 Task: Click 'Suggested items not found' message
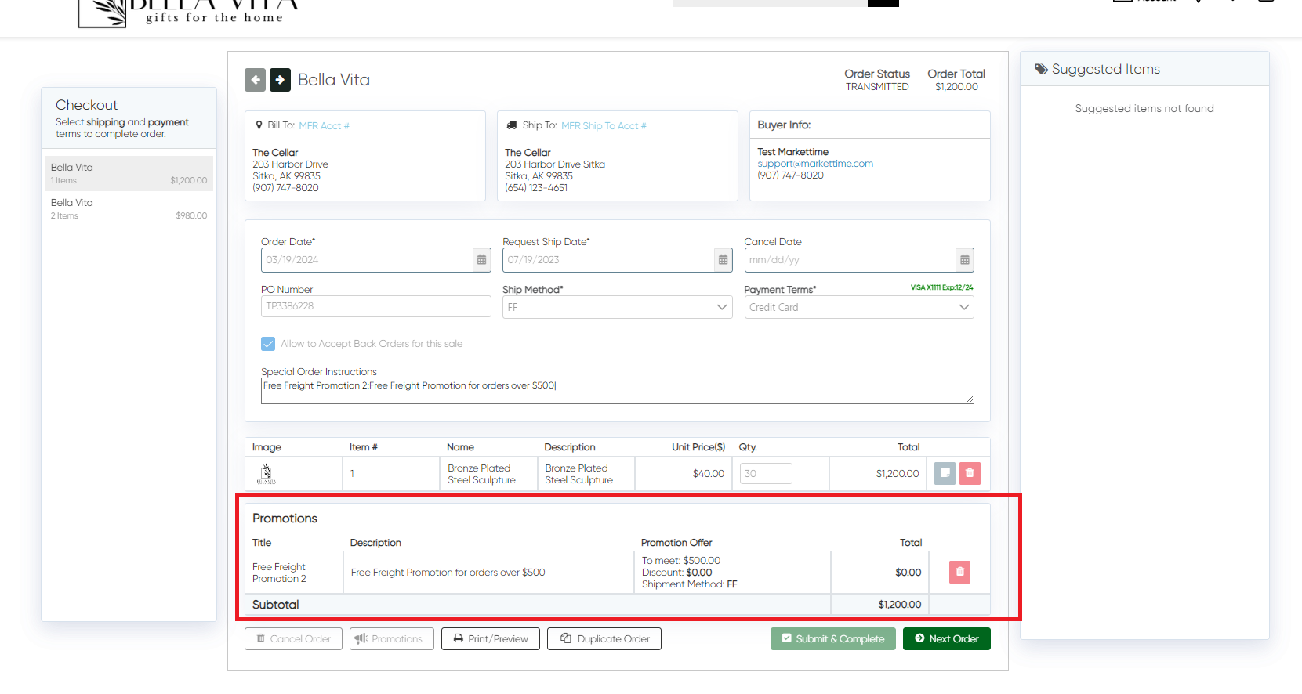(x=1144, y=108)
